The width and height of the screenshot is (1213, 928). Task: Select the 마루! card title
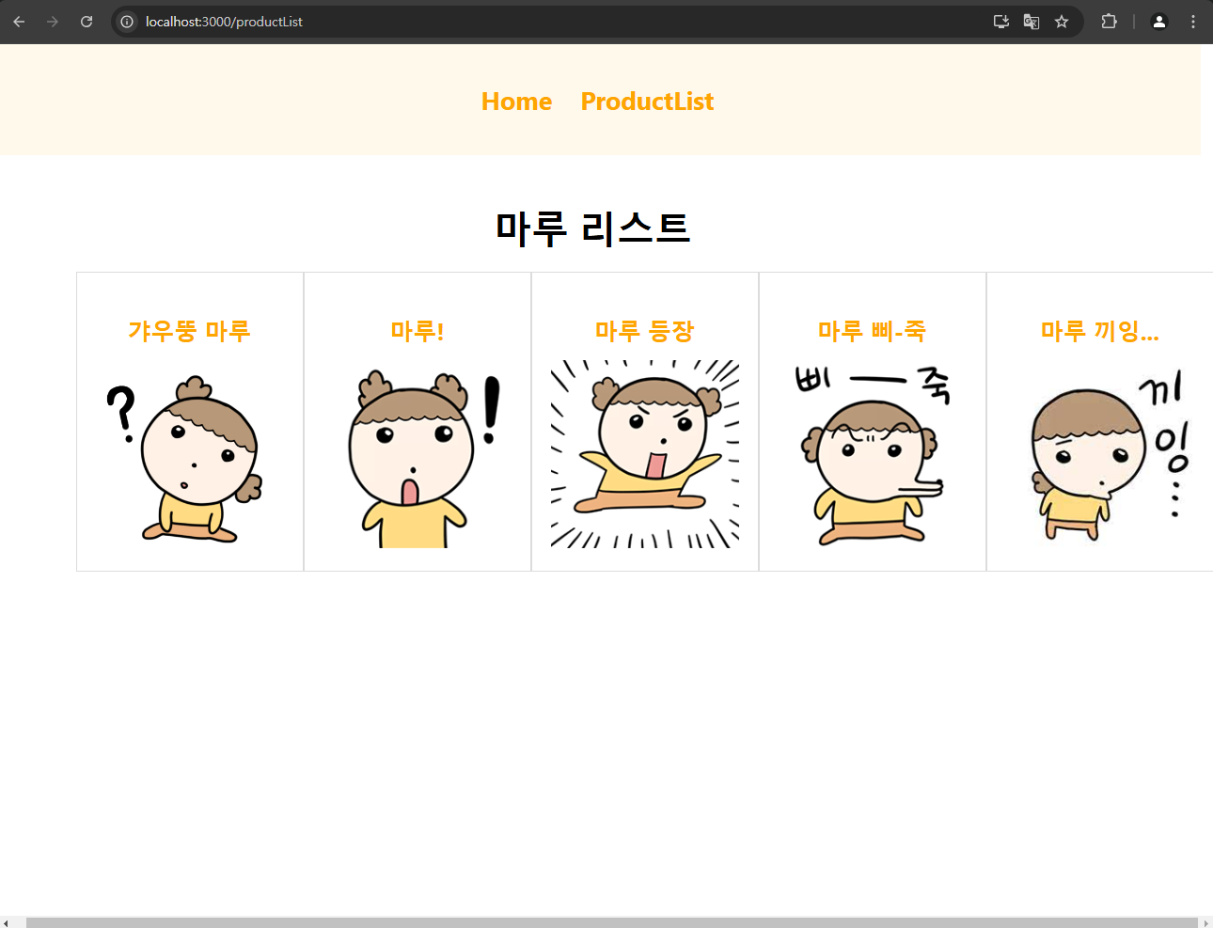click(417, 331)
